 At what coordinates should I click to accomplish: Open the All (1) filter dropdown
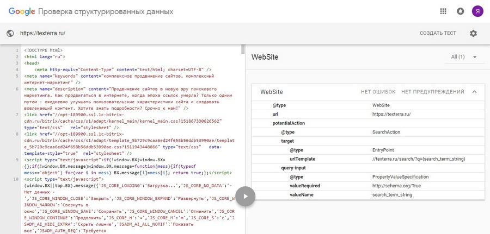pyautogui.click(x=464, y=57)
